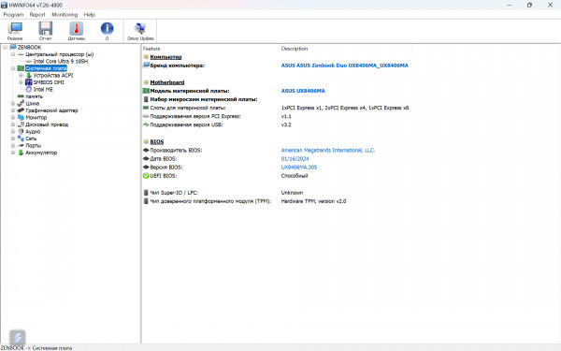Select Intel Core Ultra 9 185H entry

coord(61,61)
